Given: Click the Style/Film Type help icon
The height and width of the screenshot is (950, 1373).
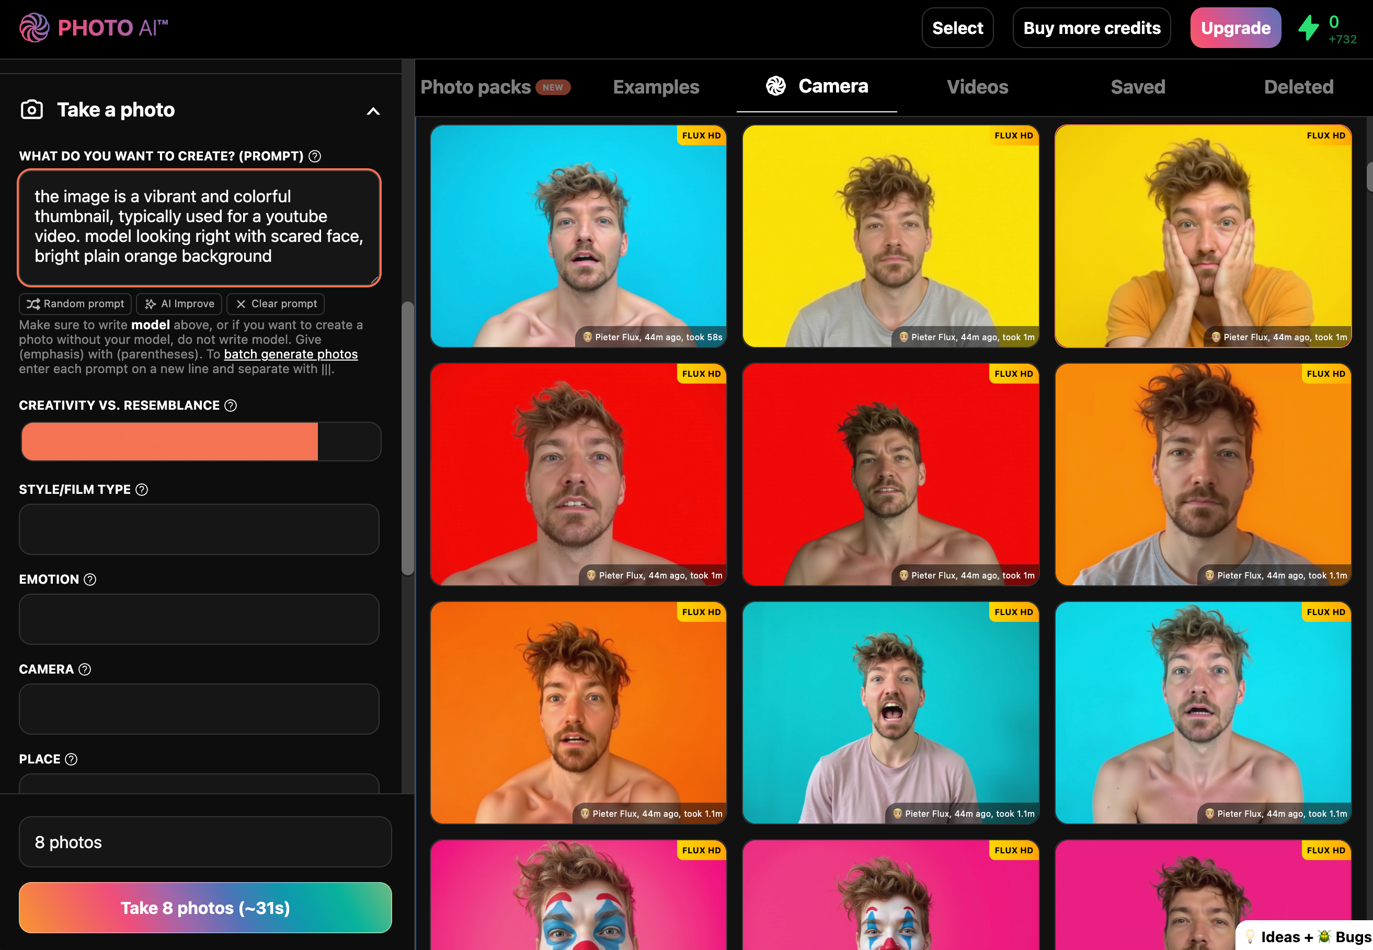Looking at the screenshot, I should [x=142, y=489].
